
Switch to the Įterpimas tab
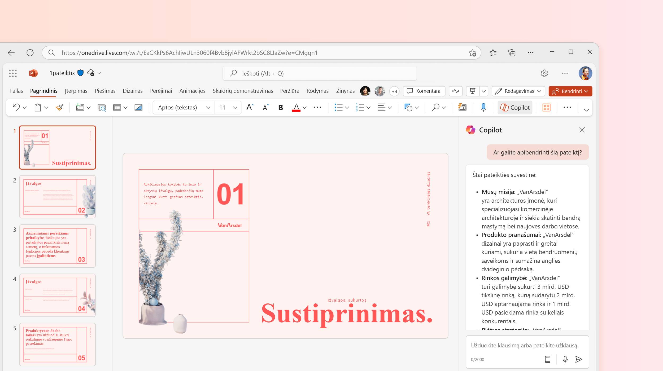76,91
